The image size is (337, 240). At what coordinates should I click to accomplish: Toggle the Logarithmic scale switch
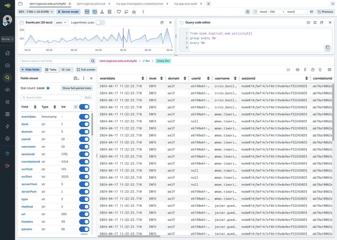100,23
